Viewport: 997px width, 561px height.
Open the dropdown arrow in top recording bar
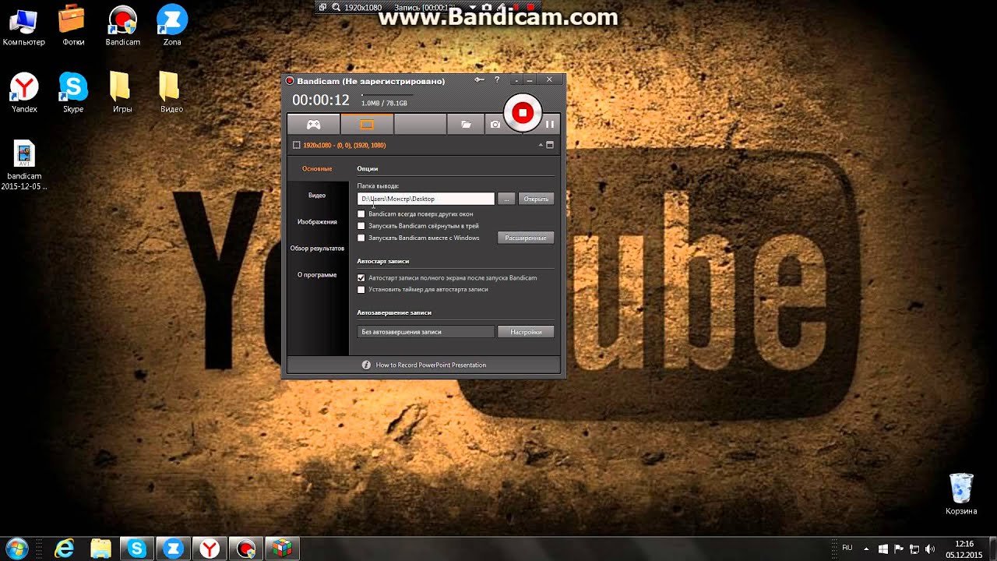472,7
